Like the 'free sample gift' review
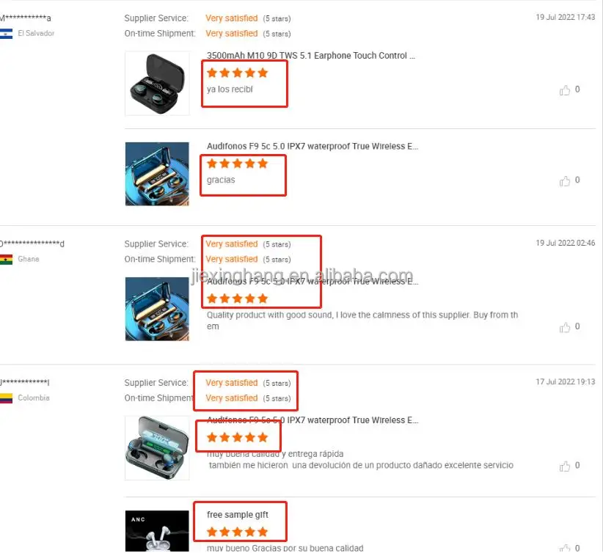Screen dimensions: 603x553 (565, 548)
